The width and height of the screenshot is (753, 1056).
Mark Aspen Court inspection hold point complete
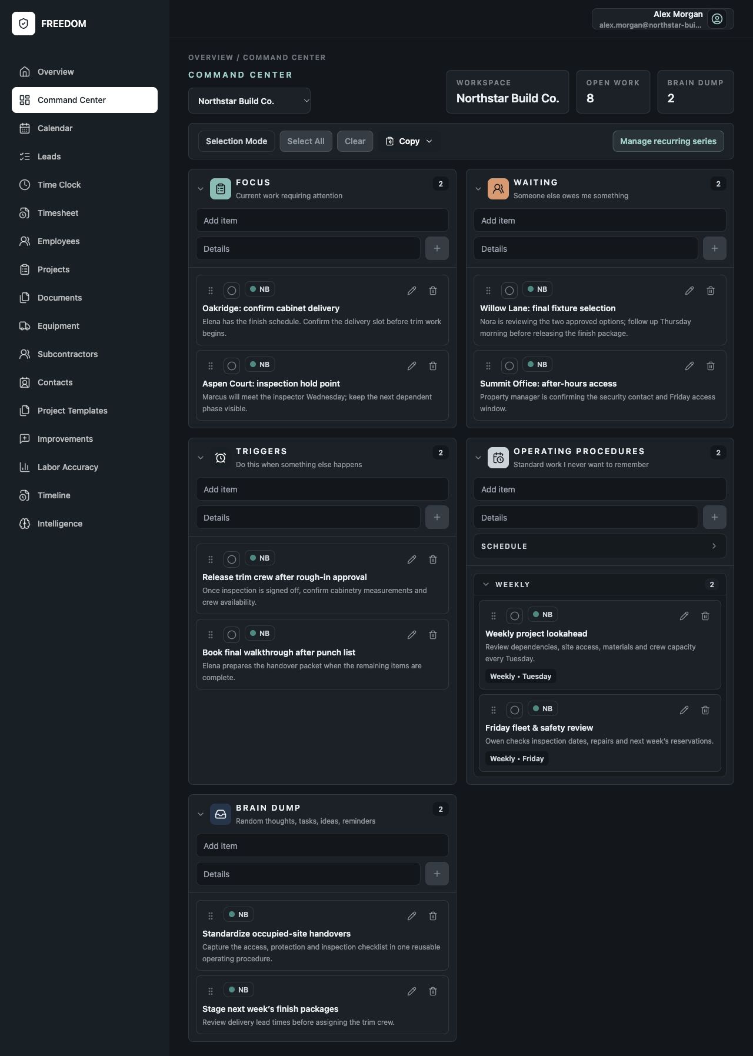[232, 366]
